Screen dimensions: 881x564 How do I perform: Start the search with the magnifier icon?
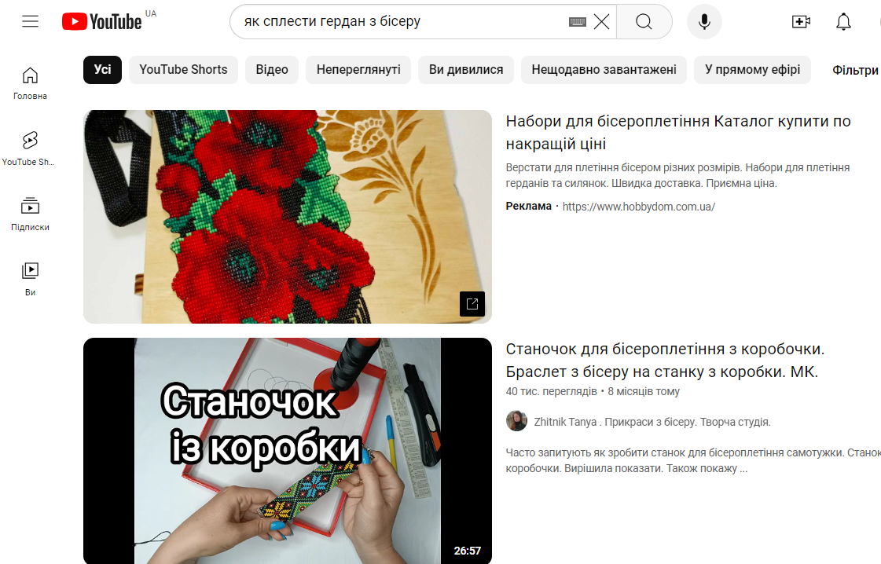click(644, 21)
